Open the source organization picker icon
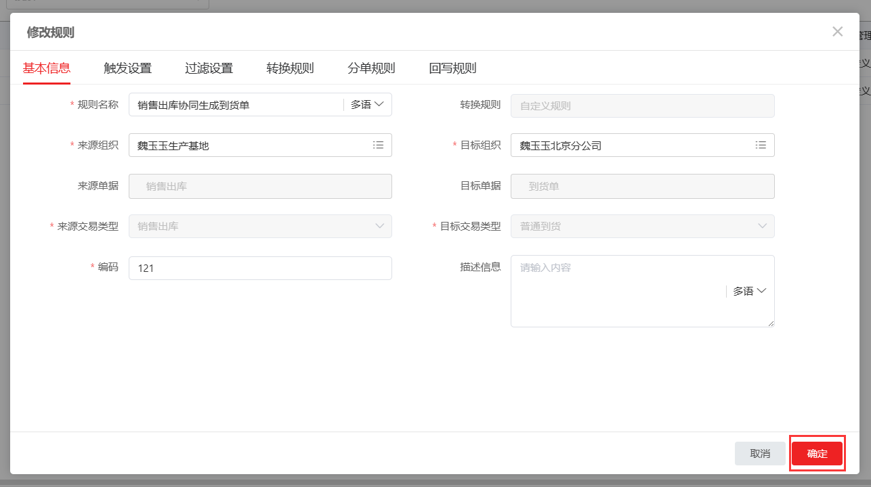Image resolution: width=871 pixels, height=487 pixels. [378, 145]
